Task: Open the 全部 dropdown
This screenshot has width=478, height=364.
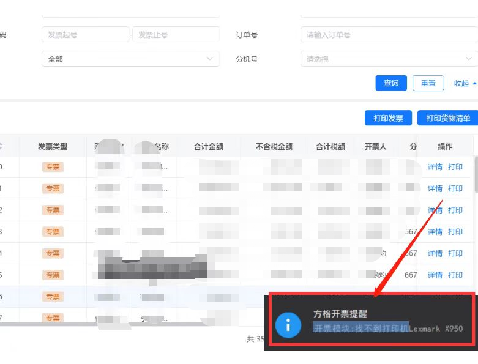Action: 130,59
